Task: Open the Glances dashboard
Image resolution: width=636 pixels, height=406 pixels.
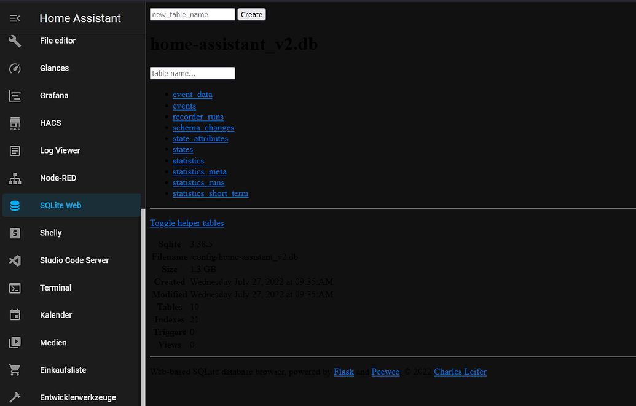Action: 53,68
